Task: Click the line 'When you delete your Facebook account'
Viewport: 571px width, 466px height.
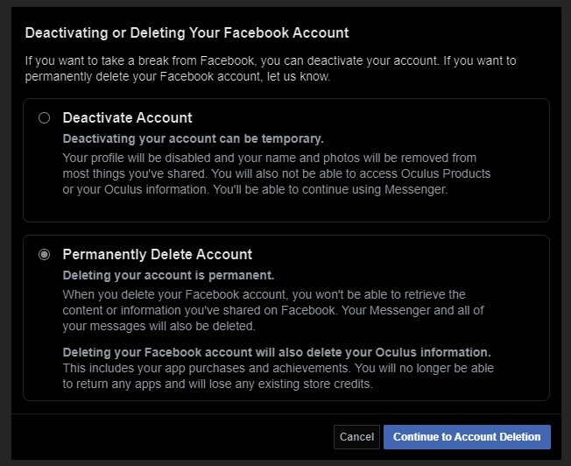Action: coord(264,294)
